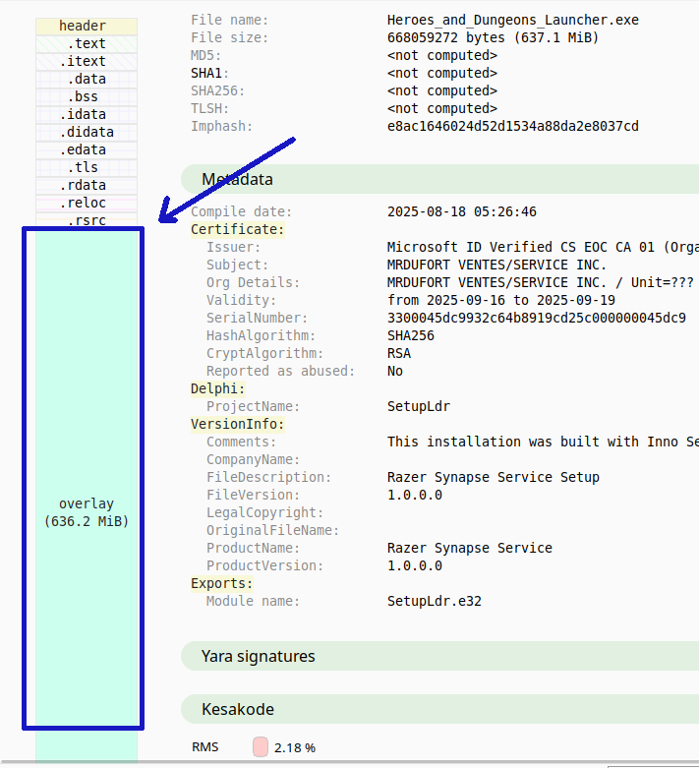Click the Comments value about Inno Setup
Image resolution: width=699 pixels, height=768 pixels.
coord(543,442)
